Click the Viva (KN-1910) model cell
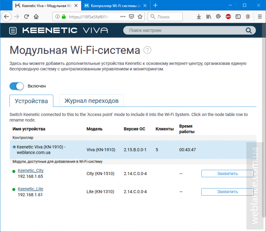This screenshot has height=232, width=266. click(101, 150)
